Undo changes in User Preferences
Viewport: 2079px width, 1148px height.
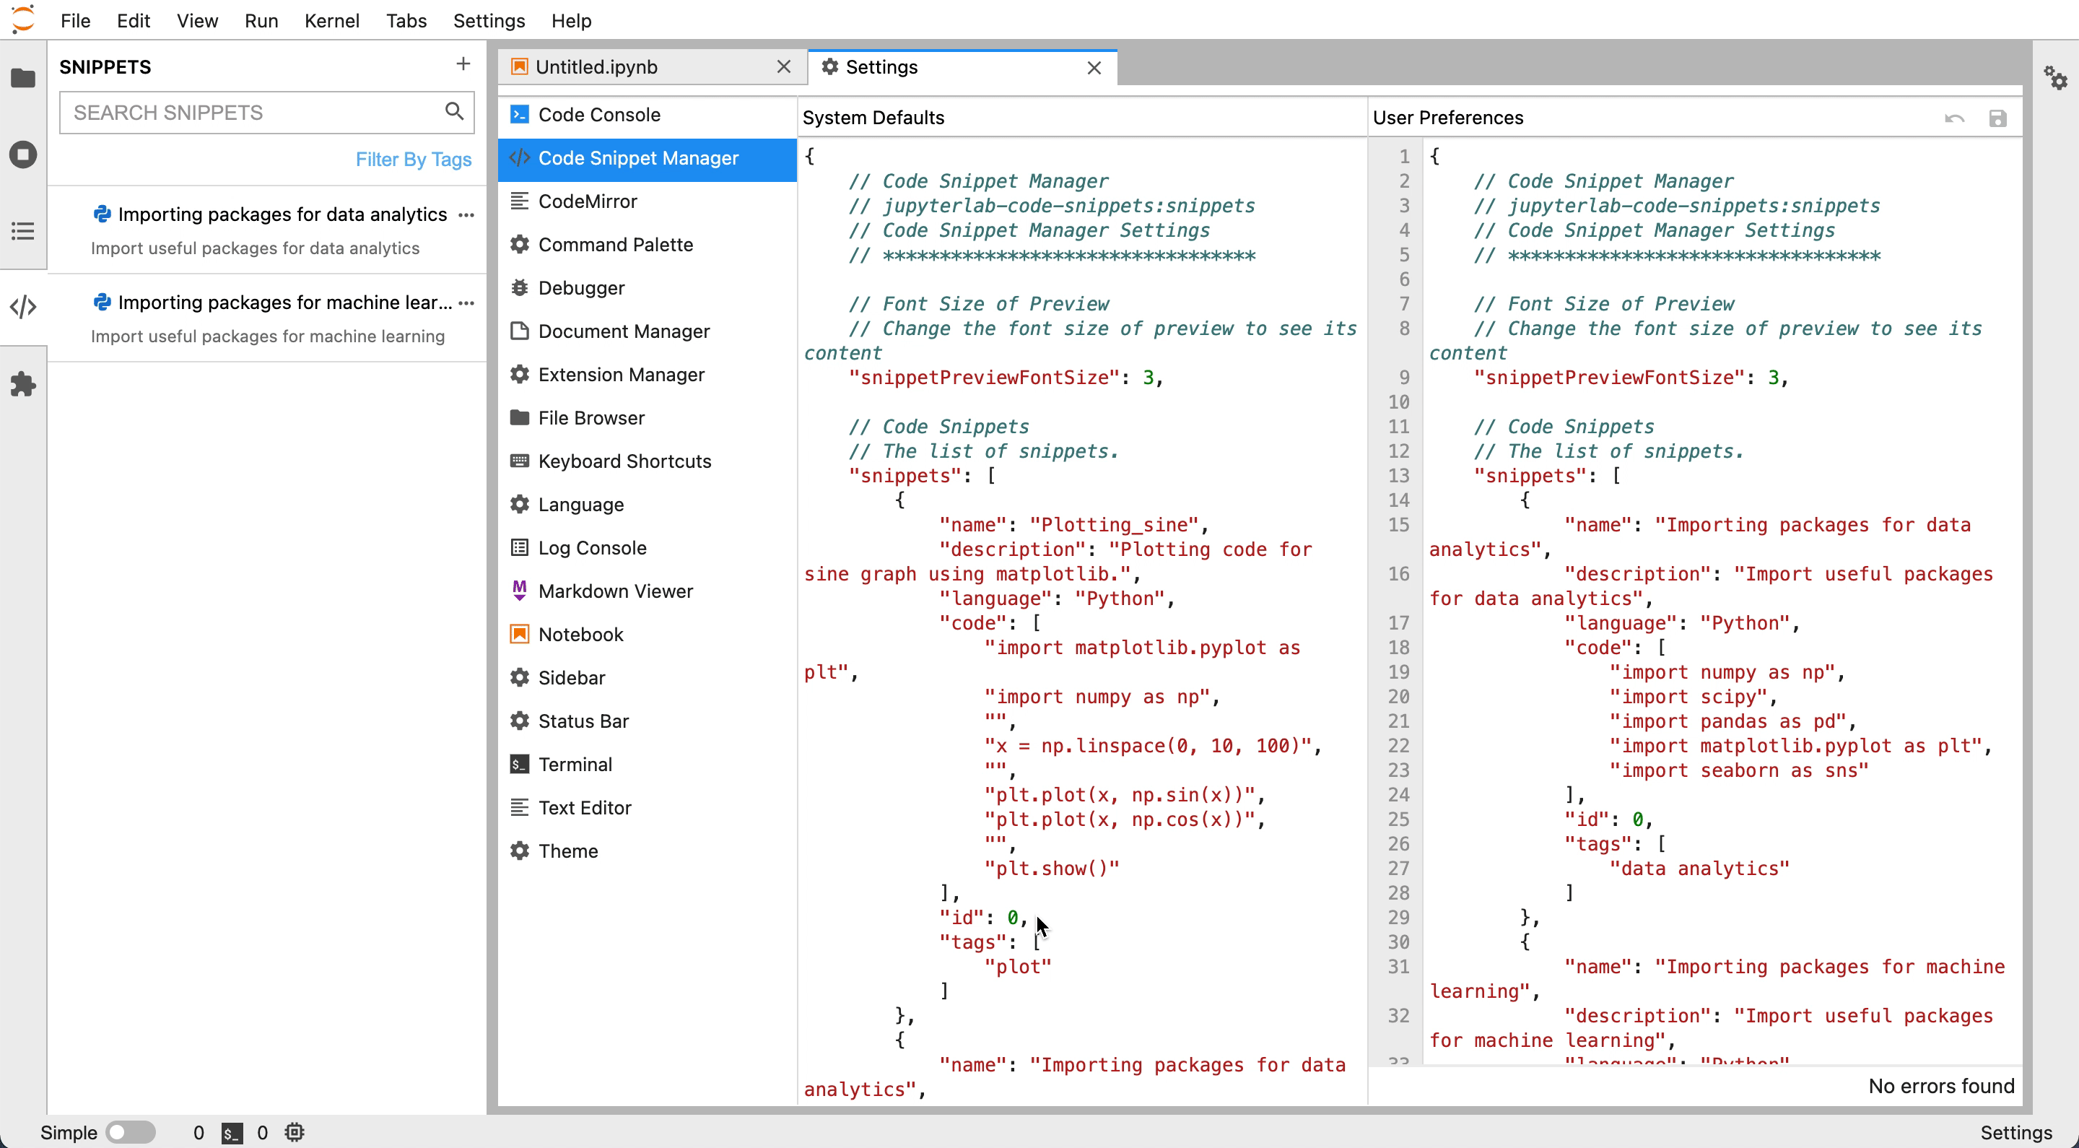coord(1954,118)
